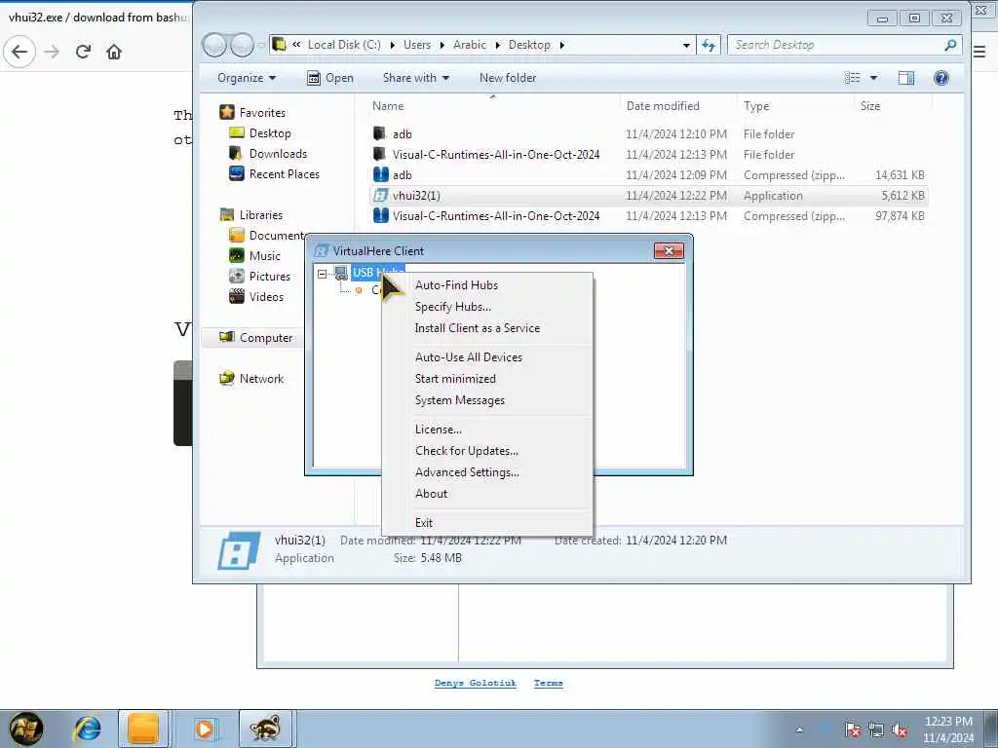Screen dimensions: 998x748
Task: Select Visual-C-Runtimes folder icon
Action: tap(379, 155)
